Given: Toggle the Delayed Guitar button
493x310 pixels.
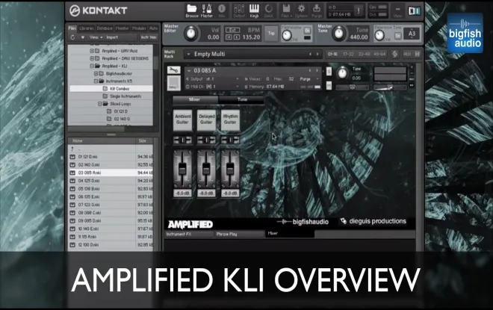Looking at the screenshot, I should tap(206, 120).
